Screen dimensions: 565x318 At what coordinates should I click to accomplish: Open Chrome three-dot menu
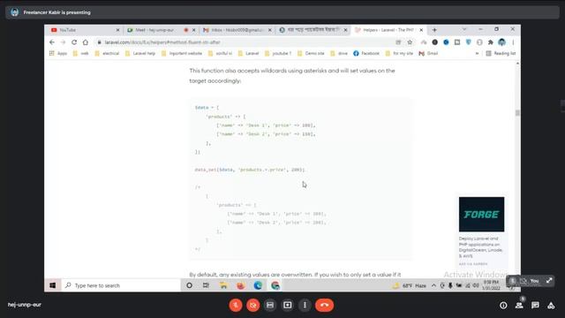pyautogui.click(x=513, y=42)
